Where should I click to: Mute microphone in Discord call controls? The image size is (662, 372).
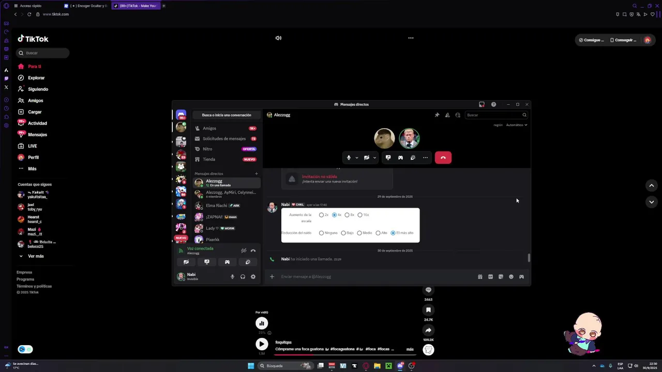349,158
